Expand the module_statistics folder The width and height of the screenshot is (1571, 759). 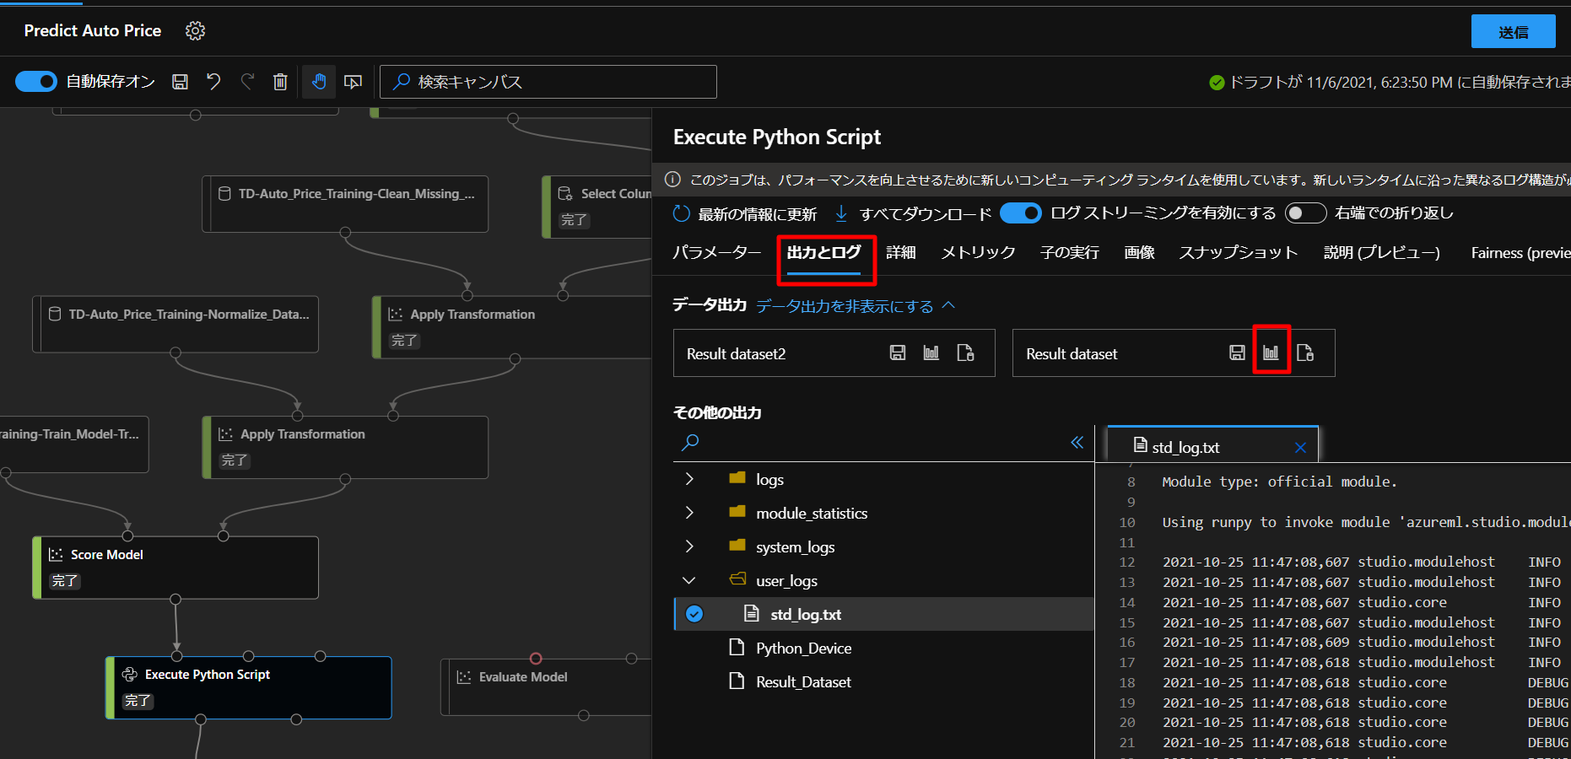click(x=689, y=513)
